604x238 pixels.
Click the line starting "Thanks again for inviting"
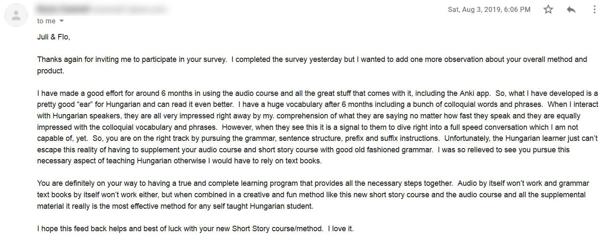(312, 59)
